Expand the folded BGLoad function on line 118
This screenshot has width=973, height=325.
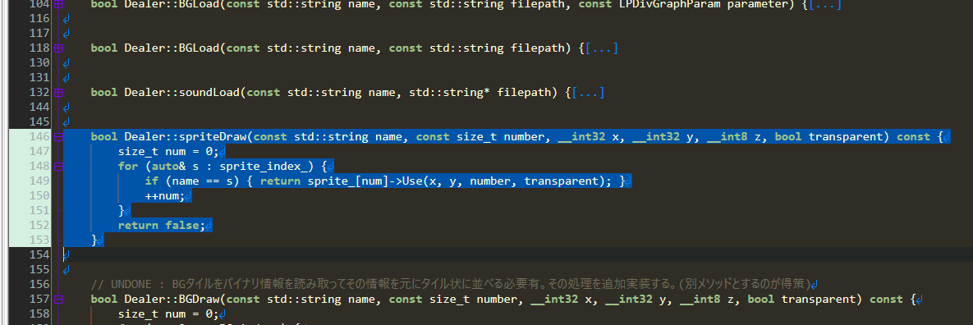point(58,48)
